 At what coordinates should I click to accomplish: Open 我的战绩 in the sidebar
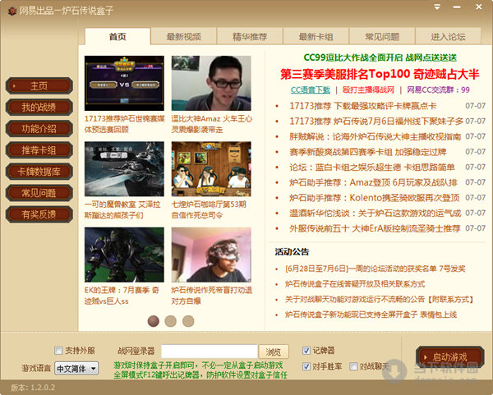(x=39, y=107)
